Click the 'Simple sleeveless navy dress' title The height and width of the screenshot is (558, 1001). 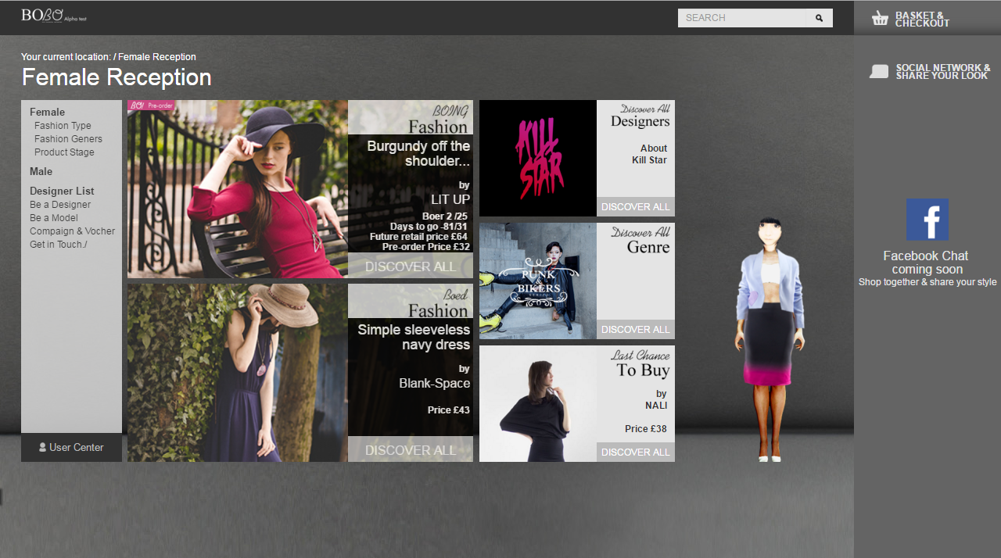coord(414,337)
